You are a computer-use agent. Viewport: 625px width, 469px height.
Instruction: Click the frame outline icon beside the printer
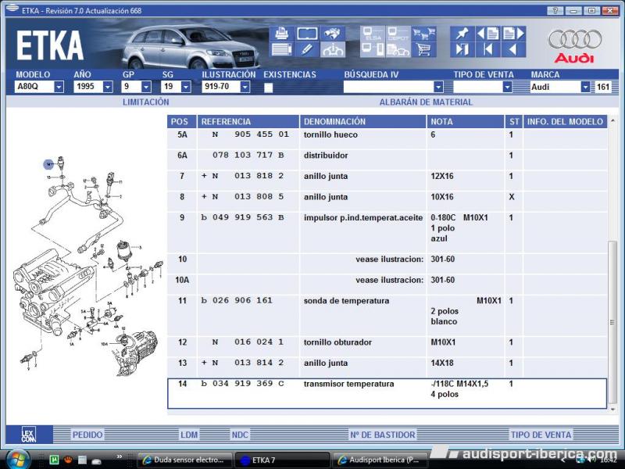click(x=307, y=34)
